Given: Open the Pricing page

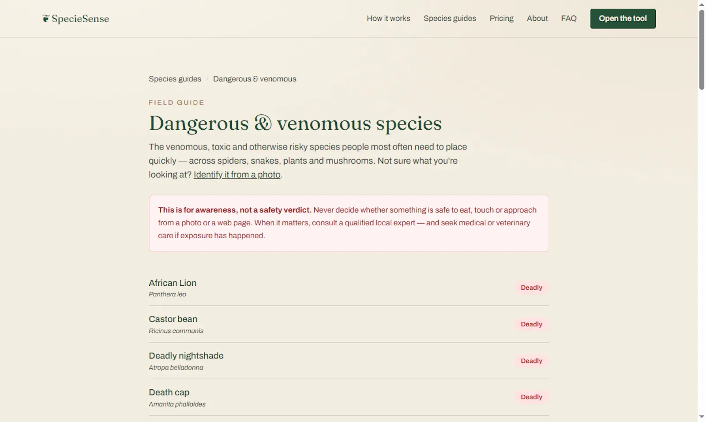Looking at the screenshot, I should (501, 19).
